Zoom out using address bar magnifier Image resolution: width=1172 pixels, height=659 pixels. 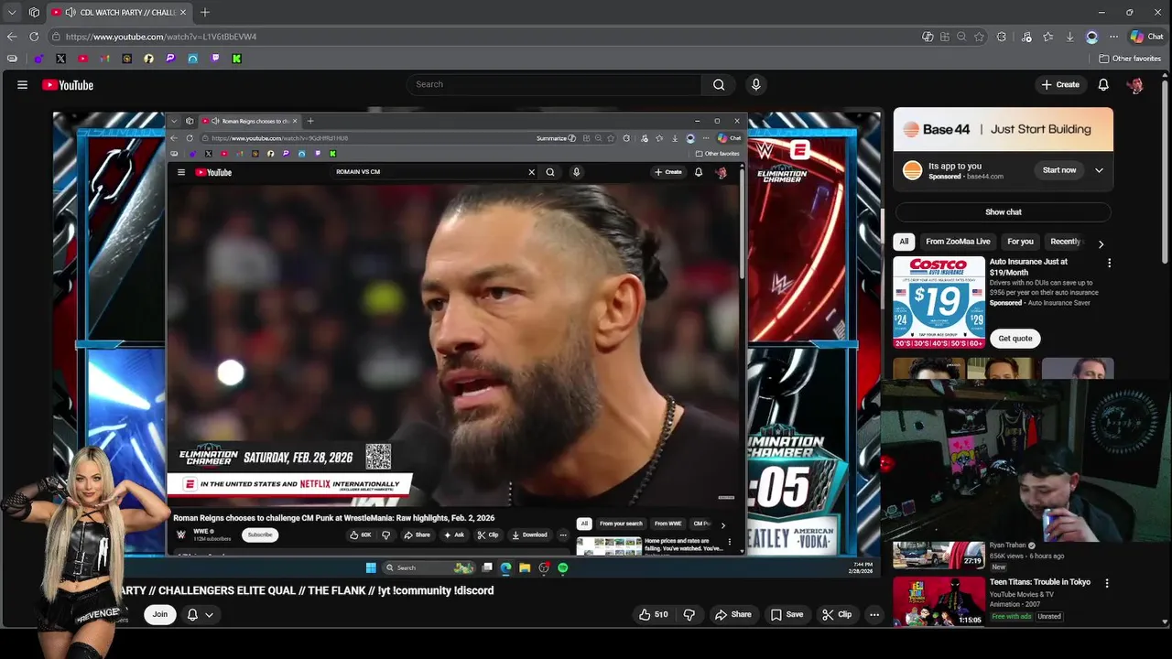pyautogui.click(x=961, y=37)
